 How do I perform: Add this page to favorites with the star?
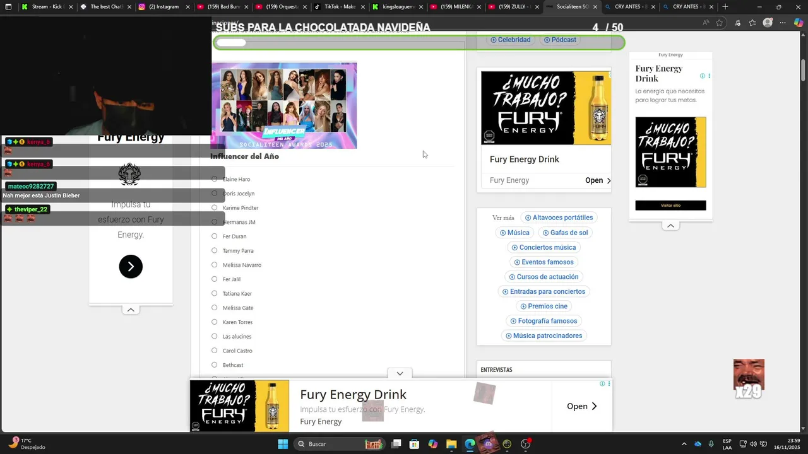coord(719,23)
